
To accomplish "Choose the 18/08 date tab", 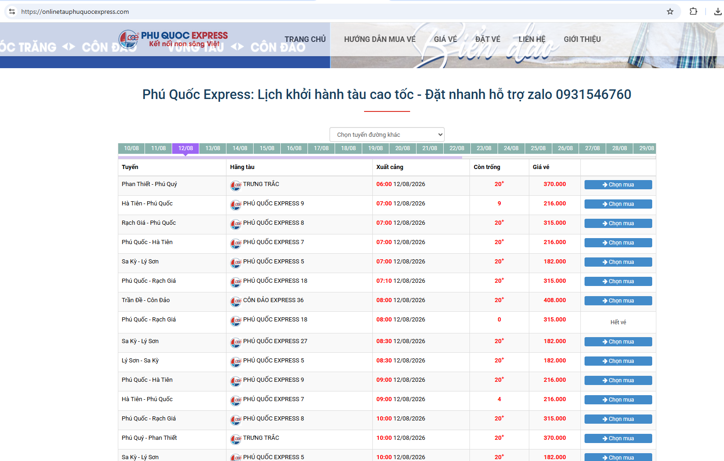I will tap(348, 148).
